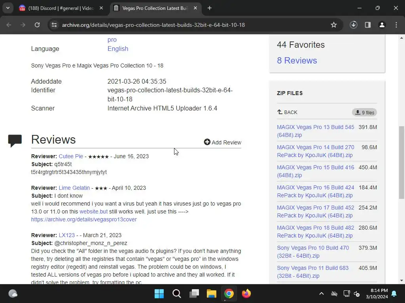Open Windows taskbar Search

coord(177,294)
